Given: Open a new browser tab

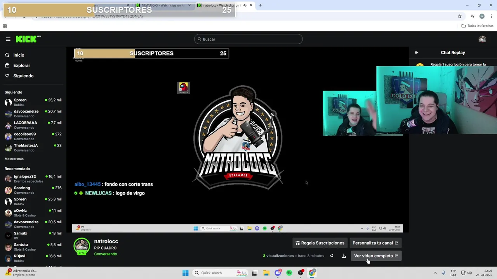Looking at the screenshot, I should (260, 5).
